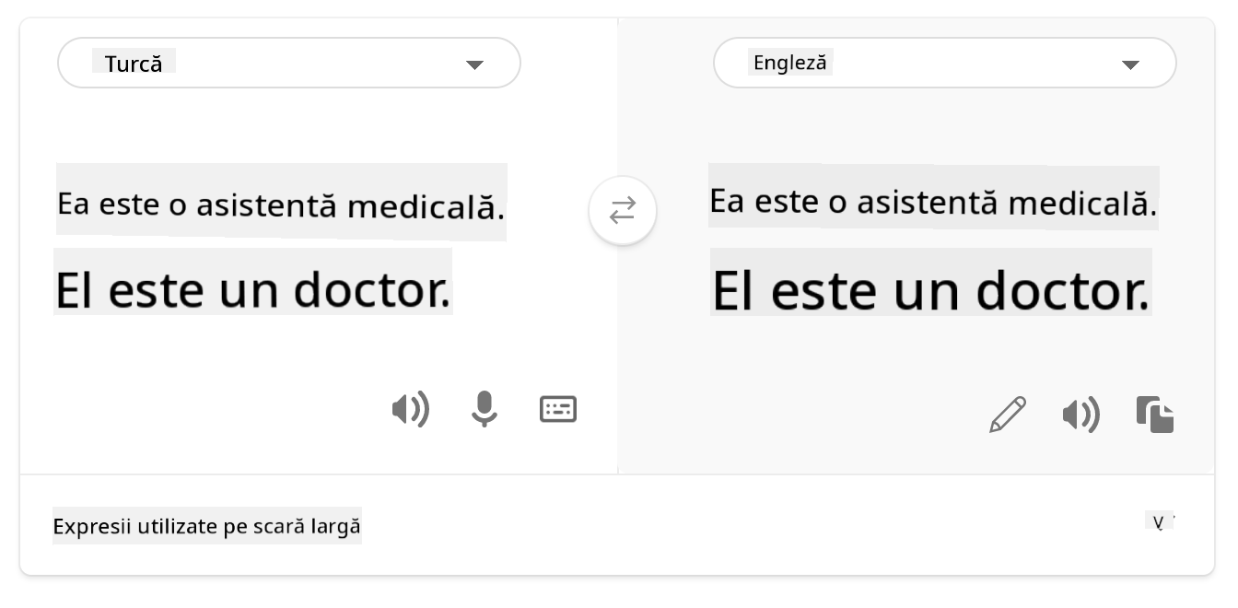The height and width of the screenshot is (608, 1238).
Task: Copy the translation to clipboard
Action: [1155, 415]
